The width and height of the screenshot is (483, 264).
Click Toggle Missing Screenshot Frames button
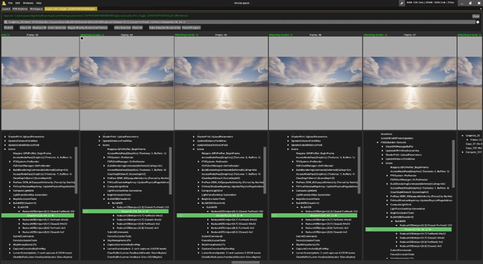pos(87,28)
